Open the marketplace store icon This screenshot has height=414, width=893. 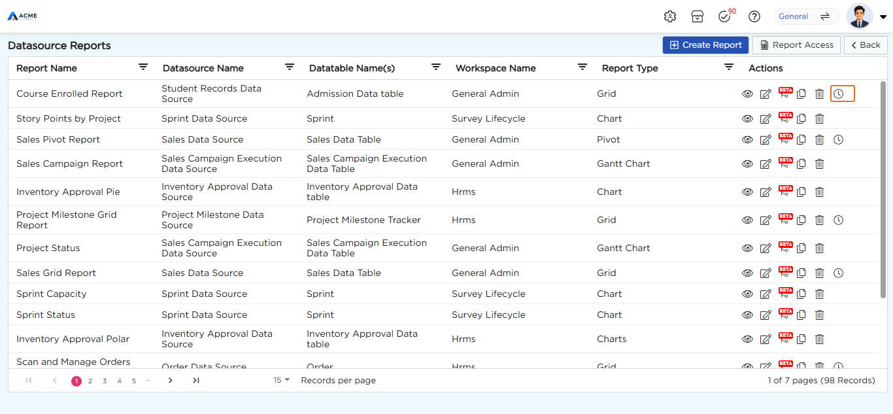tap(698, 16)
